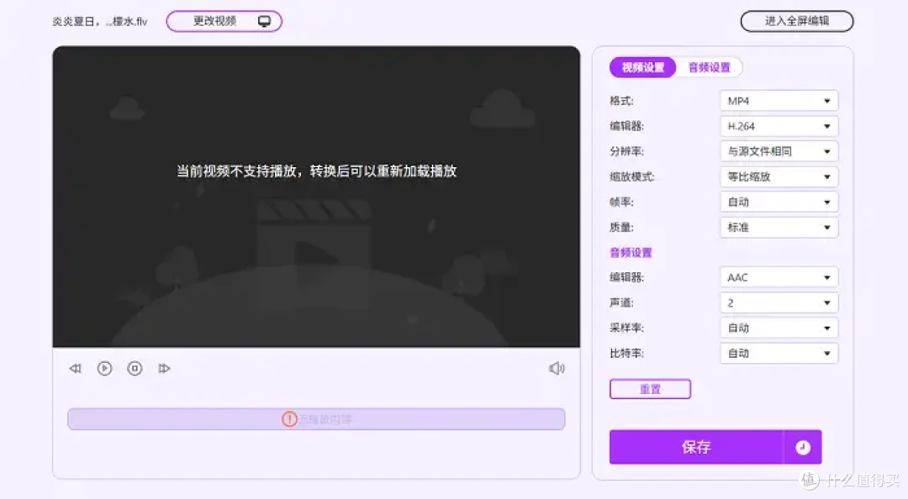Click the 比特率 label

click(626, 353)
